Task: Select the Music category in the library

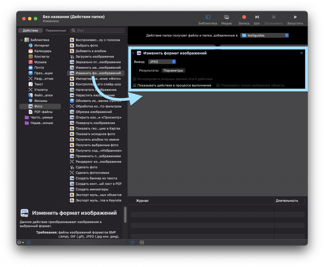Action: pyautogui.click(x=40, y=62)
